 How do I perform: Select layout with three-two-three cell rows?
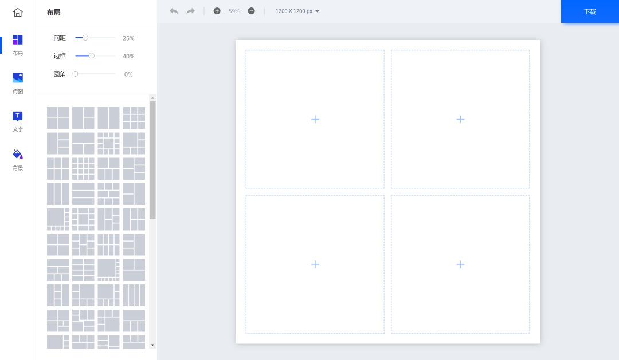point(108,193)
